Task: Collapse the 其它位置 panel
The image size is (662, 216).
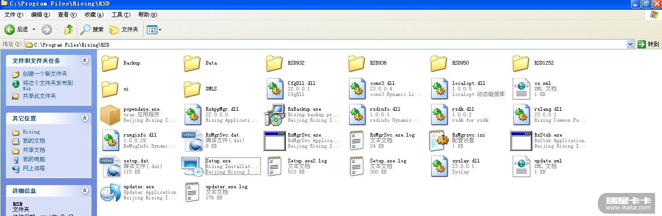Action: pyautogui.click(x=84, y=118)
